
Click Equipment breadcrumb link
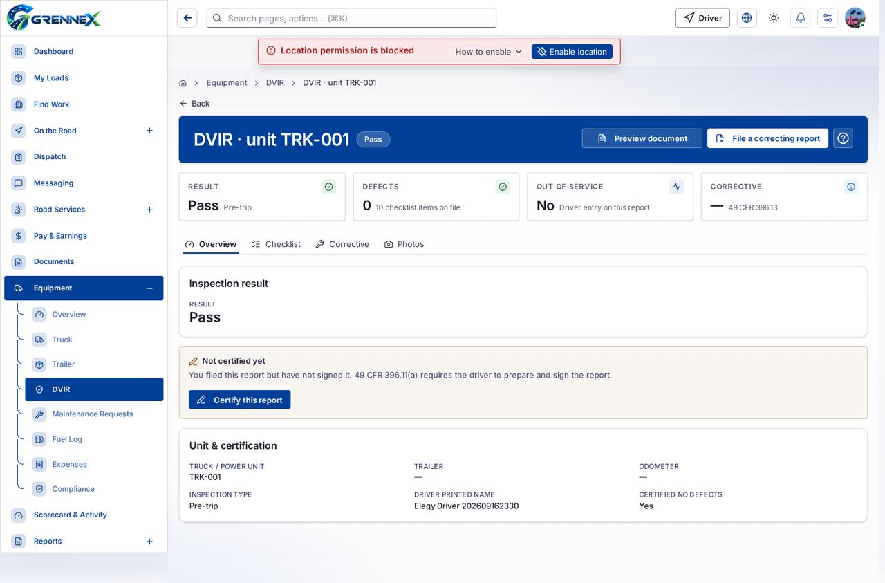click(x=227, y=83)
